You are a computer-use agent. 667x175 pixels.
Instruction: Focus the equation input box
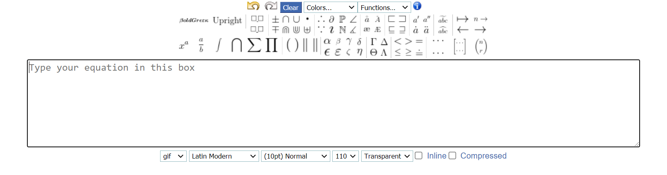point(333,104)
